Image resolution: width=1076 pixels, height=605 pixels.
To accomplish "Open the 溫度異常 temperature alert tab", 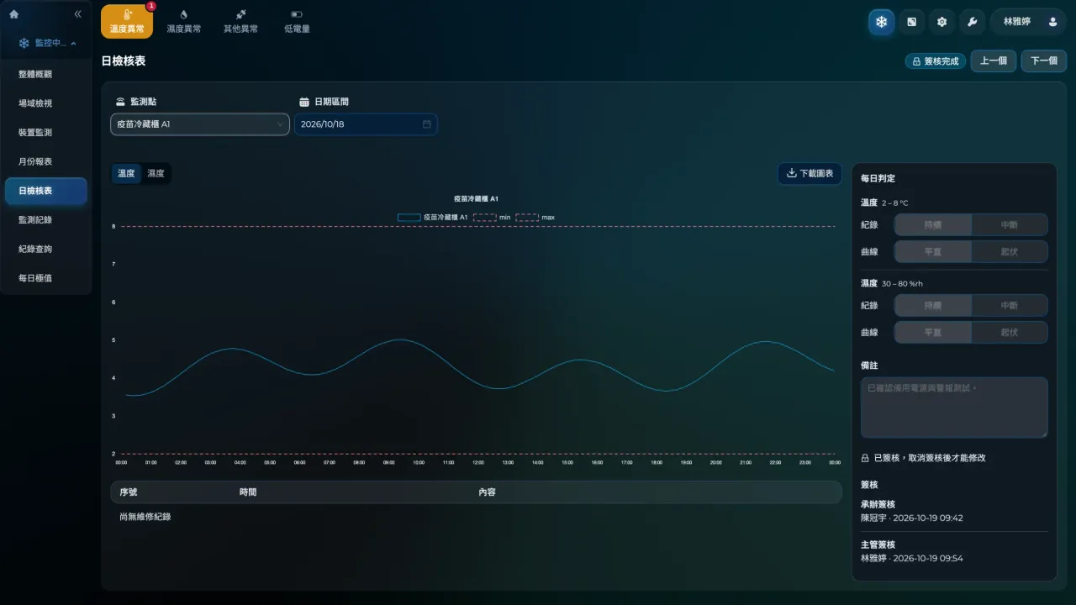I will (x=127, y=21).
